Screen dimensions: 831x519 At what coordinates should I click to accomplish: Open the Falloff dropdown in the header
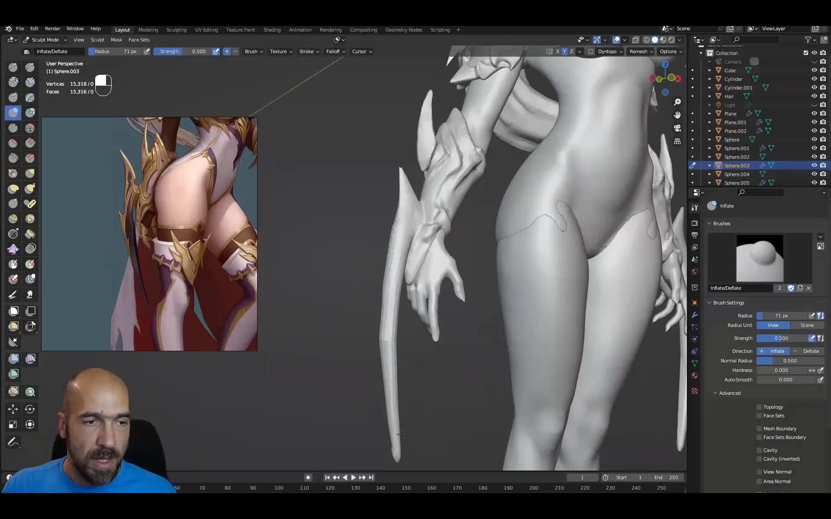click(x=335, y=51)
